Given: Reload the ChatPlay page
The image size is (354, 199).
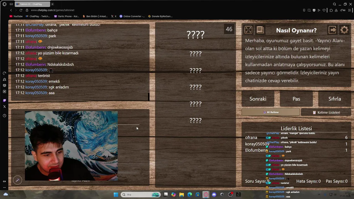Looking at the screenshot, I should pyautogui.click(x=21, y=10).
